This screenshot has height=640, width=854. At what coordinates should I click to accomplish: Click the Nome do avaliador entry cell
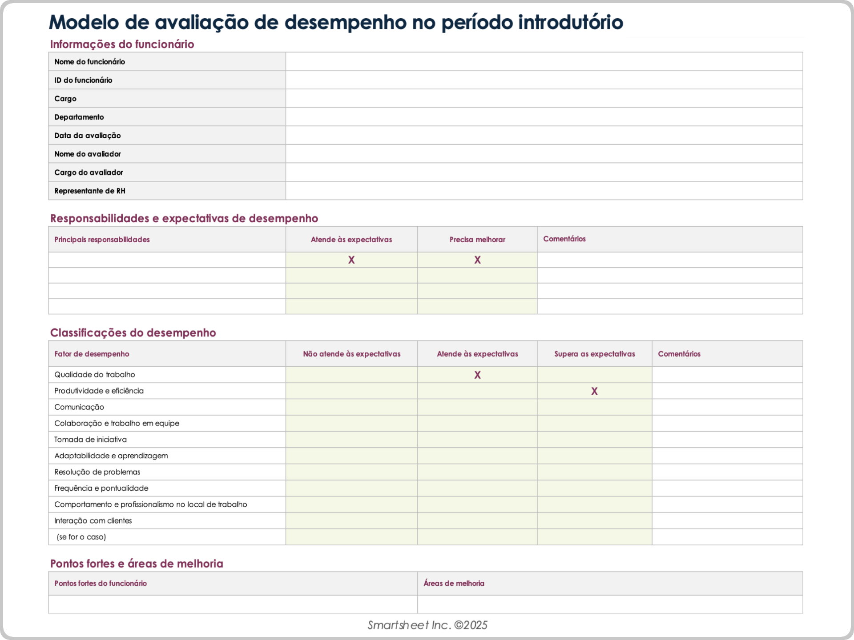tap(543, 154)
